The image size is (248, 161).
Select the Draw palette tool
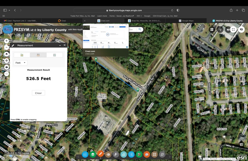108,154
